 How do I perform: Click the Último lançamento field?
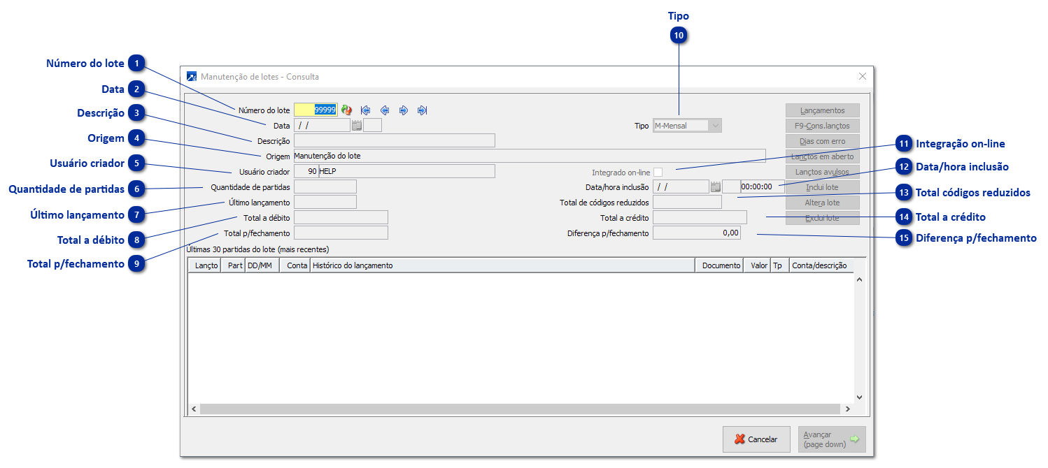click(325, 202)
